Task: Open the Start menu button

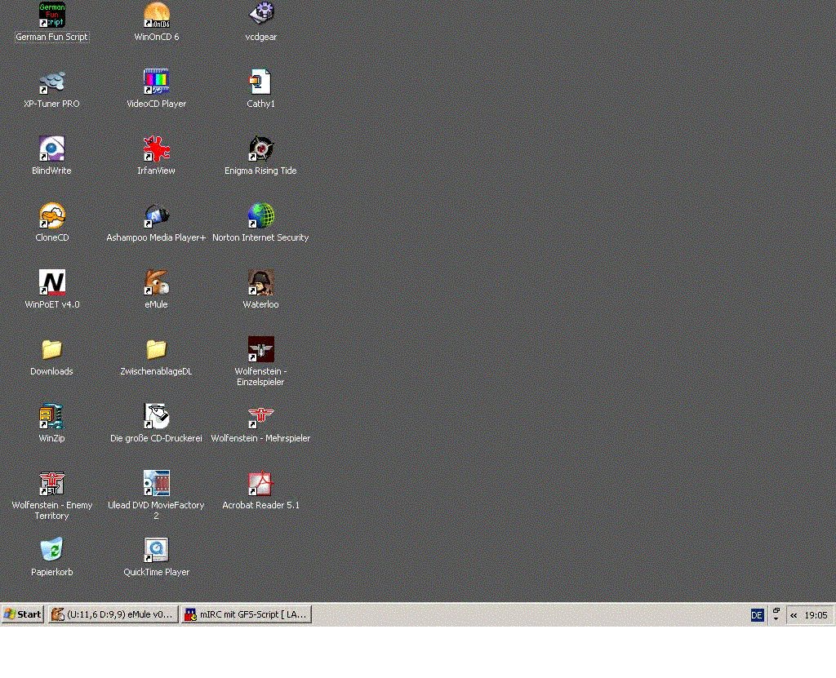Action: 22,614
